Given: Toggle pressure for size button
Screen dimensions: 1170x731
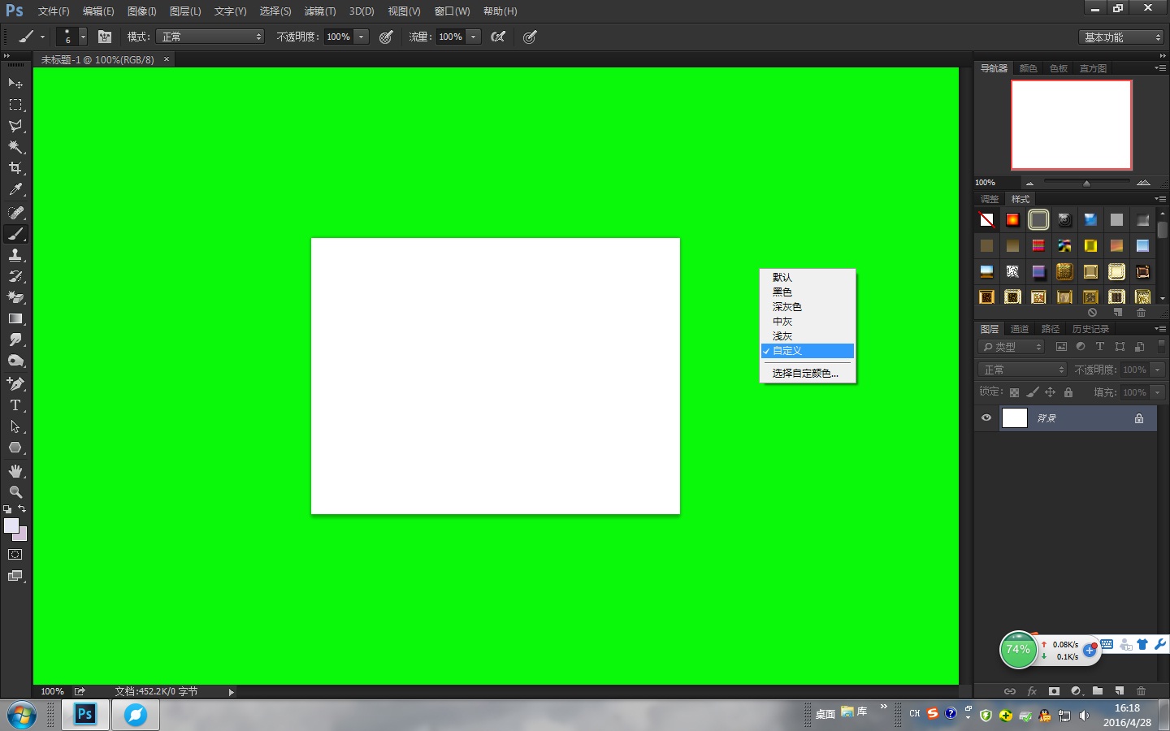Looking at the screenshot, I should 530,37.
